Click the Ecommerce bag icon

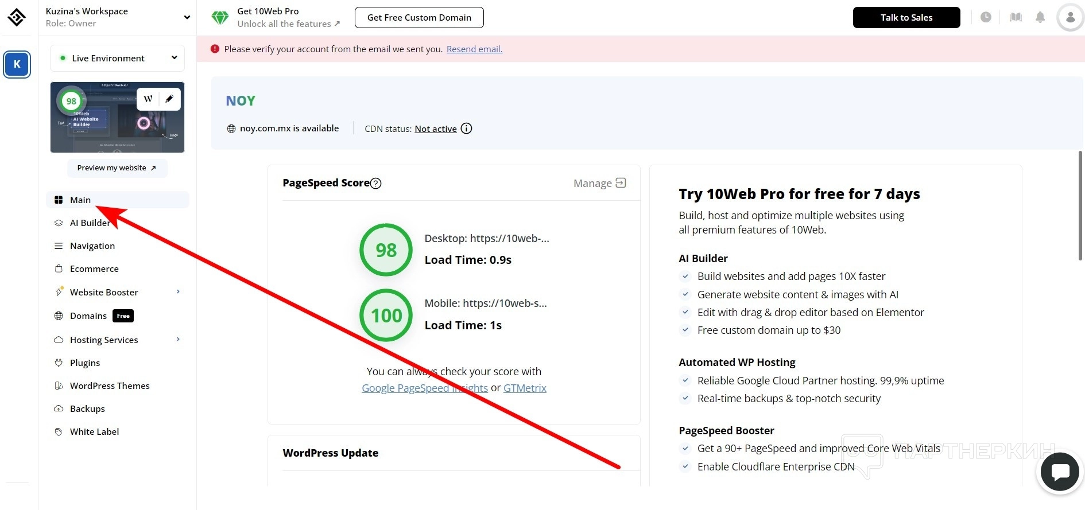tap(59, 268)
